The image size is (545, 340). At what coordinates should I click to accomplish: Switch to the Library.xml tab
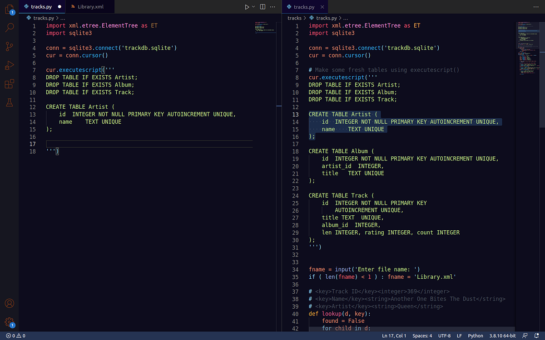pyautogui.click(x=89, y=6)
